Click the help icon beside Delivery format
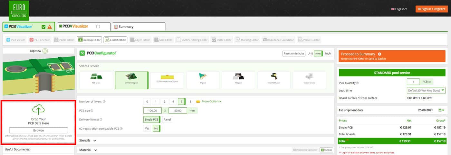The width and height of the screenshot is (451, 155). (101, 120)
